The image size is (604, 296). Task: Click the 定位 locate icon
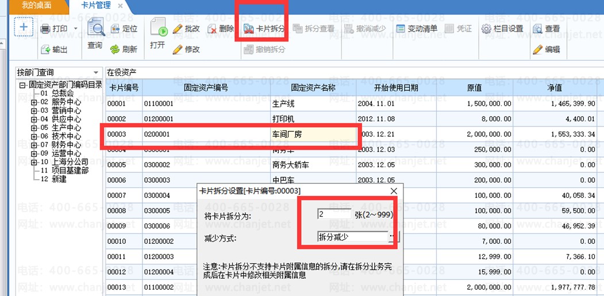pos(115,29)
